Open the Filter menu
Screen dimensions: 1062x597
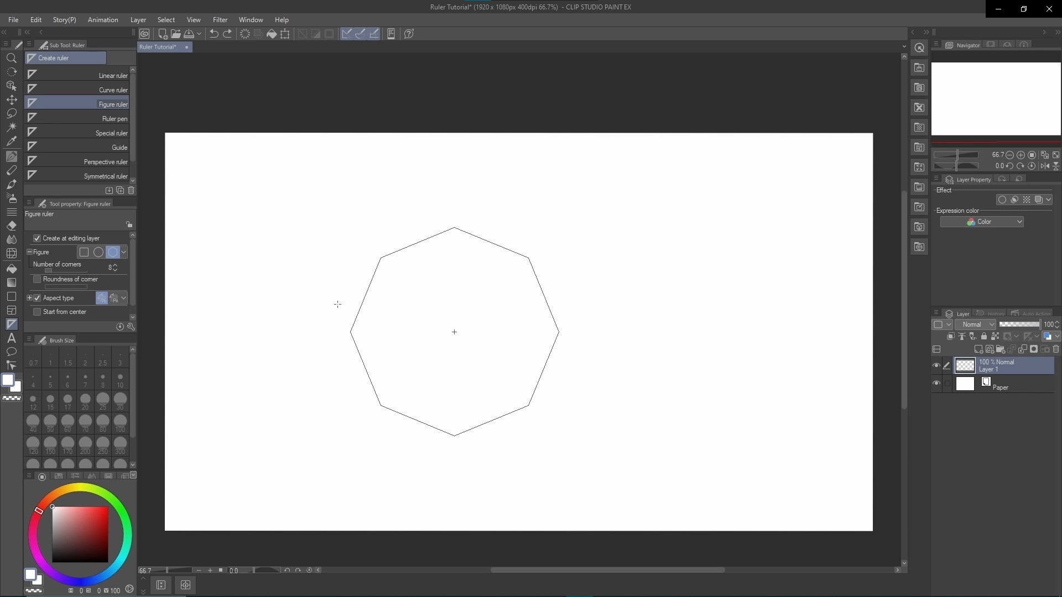[220, 20]
